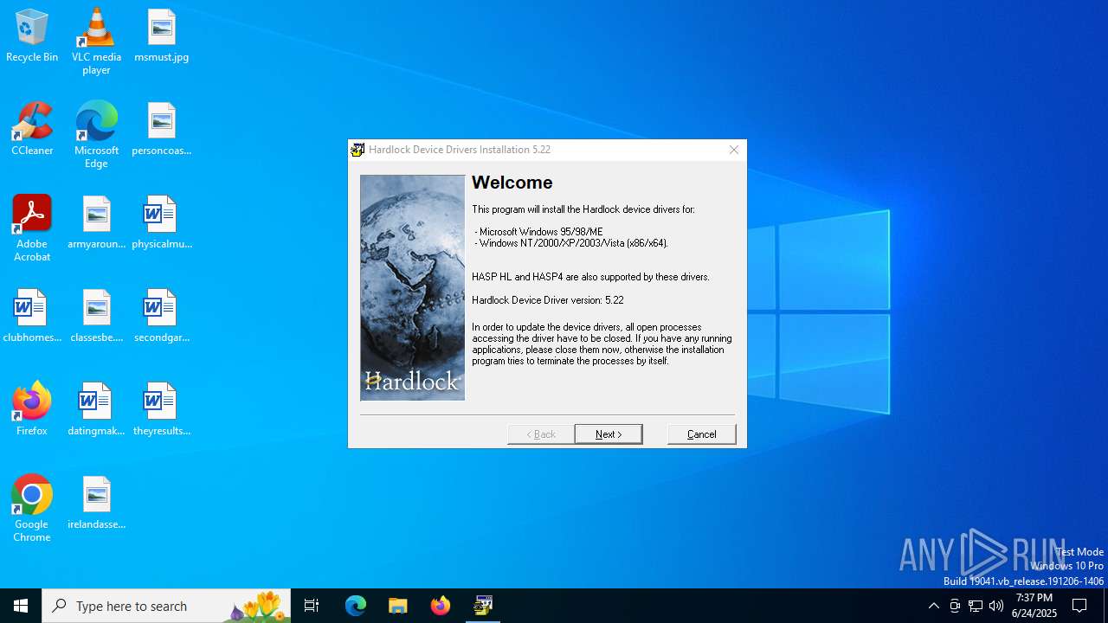Viewport: 1108px width, 623px height.
Task: Click the 'HASP HL and HASP4' support line
Action: [x=590, y=277]
